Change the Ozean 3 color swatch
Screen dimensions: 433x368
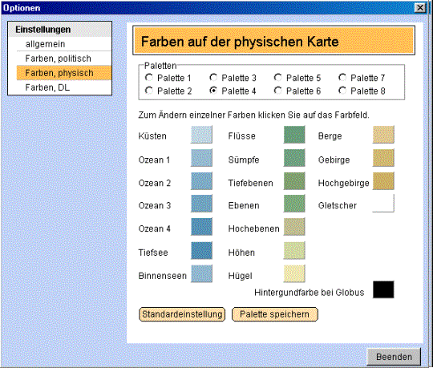point(201,204)
